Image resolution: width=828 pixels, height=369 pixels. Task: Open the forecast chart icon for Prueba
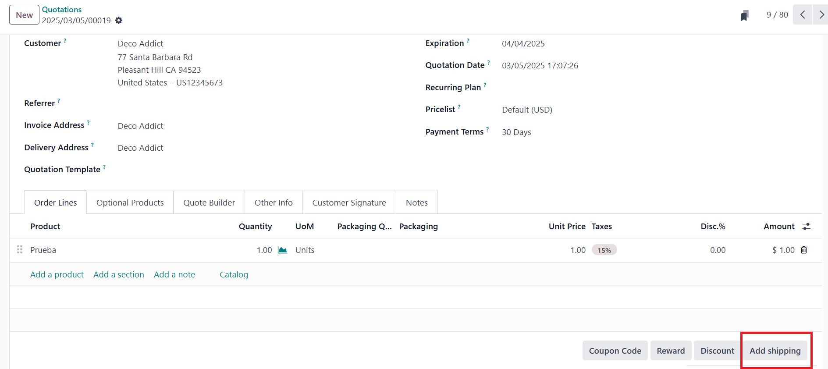click(x=283, y=250)
